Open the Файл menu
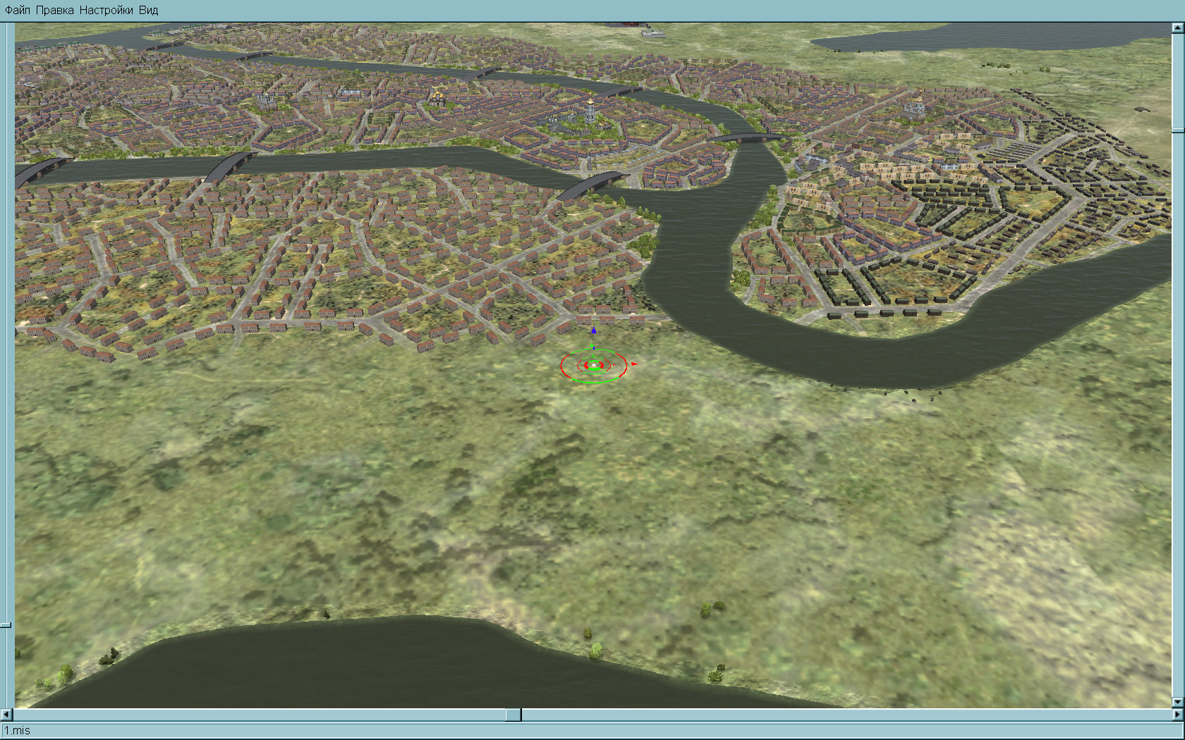The image size is (1185, 740). tap(18, 11)
